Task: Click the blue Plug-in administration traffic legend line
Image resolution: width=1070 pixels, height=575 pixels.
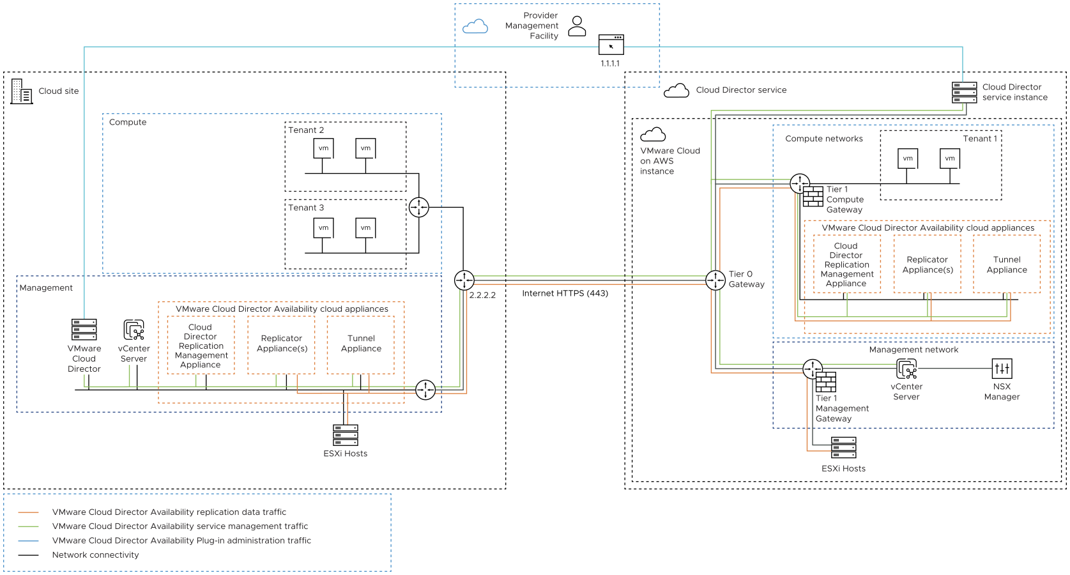Action: tap(29, 540)
